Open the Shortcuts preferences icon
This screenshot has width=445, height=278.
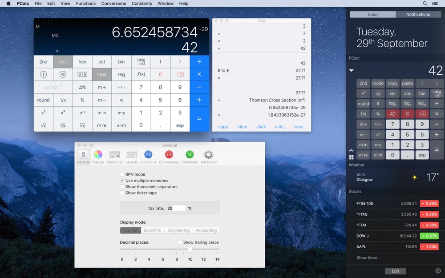(x=114, y=155)
